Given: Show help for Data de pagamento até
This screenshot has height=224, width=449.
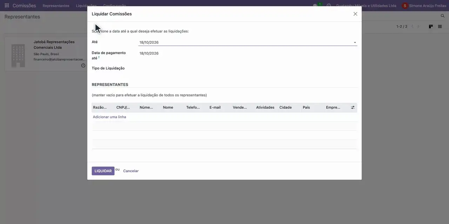Looking at the screenshot, I should 99,57.
